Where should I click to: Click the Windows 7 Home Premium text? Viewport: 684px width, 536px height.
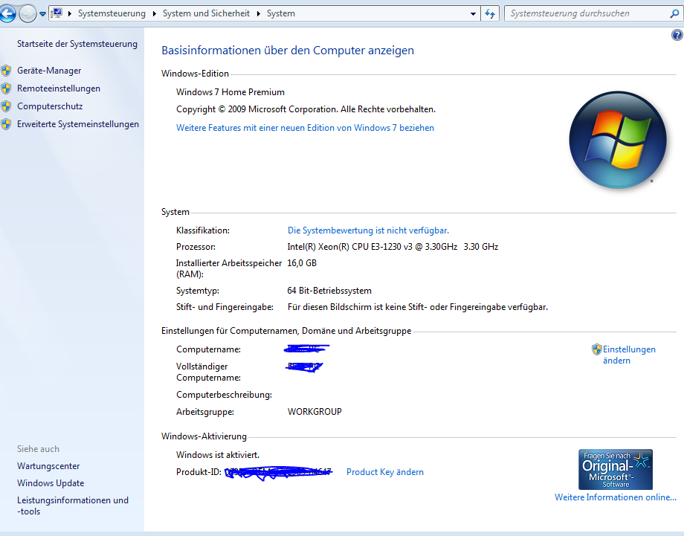coord(230,92)
